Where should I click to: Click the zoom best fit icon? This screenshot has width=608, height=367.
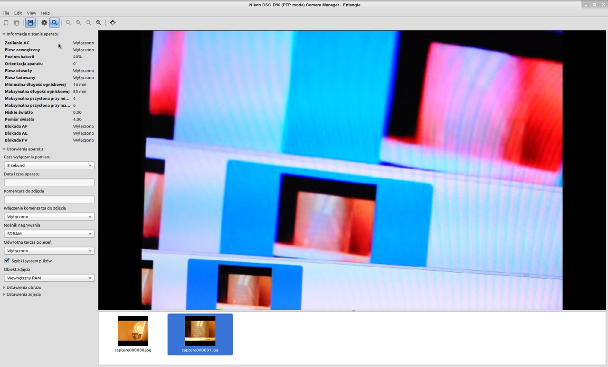88,22
